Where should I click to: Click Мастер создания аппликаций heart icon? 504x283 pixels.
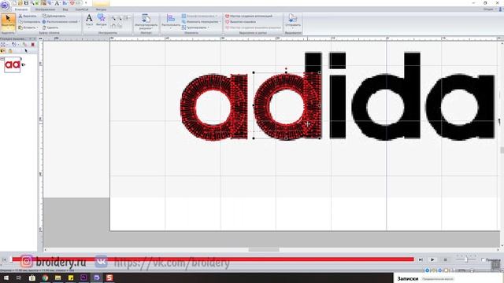click(x=228, y=16)
